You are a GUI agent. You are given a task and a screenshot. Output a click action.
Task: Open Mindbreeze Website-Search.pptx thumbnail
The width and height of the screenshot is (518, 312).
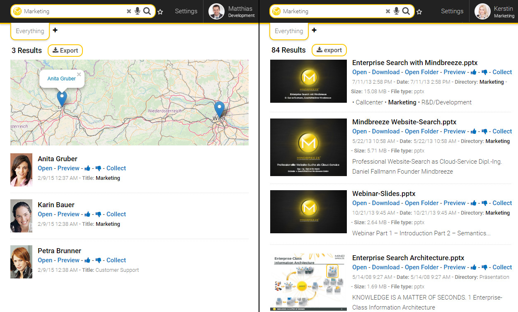coord(308,148)
